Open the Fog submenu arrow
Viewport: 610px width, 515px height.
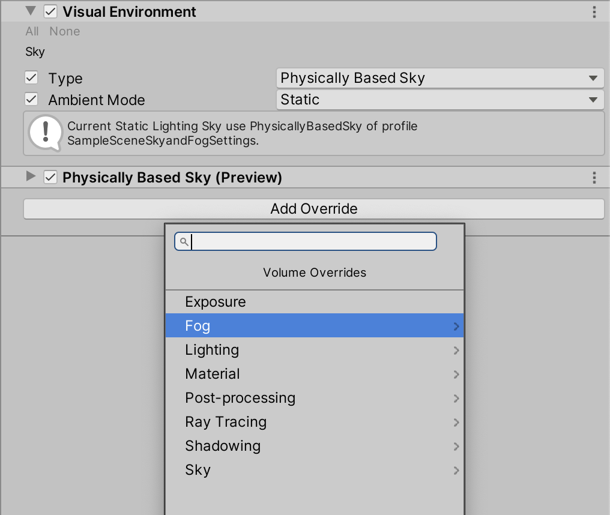[456, 327]
